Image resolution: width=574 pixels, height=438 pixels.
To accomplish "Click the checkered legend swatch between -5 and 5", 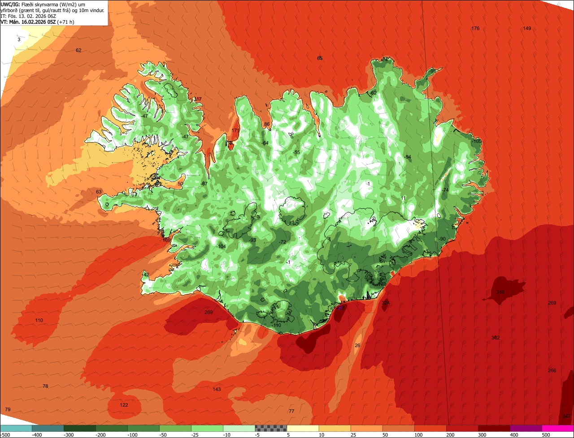I will pyautogui.click(x=271, y=429).
